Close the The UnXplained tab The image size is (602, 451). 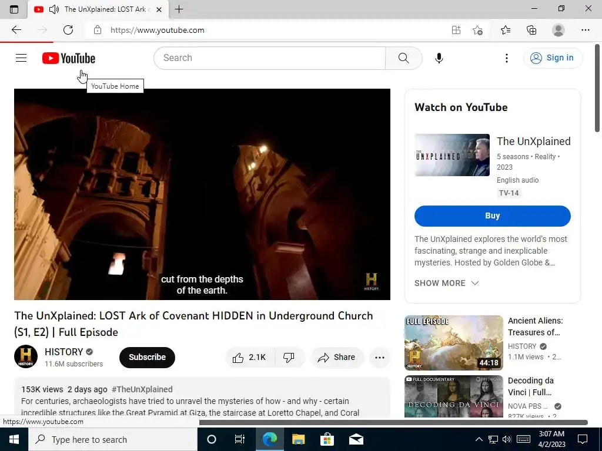pyautogui.click(x=159, y=9)
